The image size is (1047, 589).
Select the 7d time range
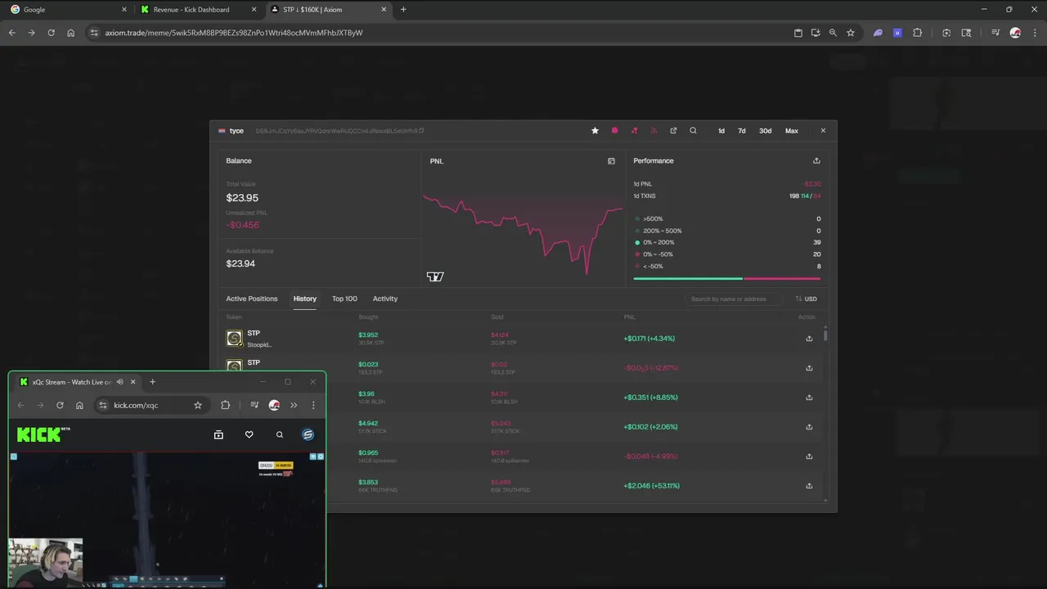click(x=742, y=131)
